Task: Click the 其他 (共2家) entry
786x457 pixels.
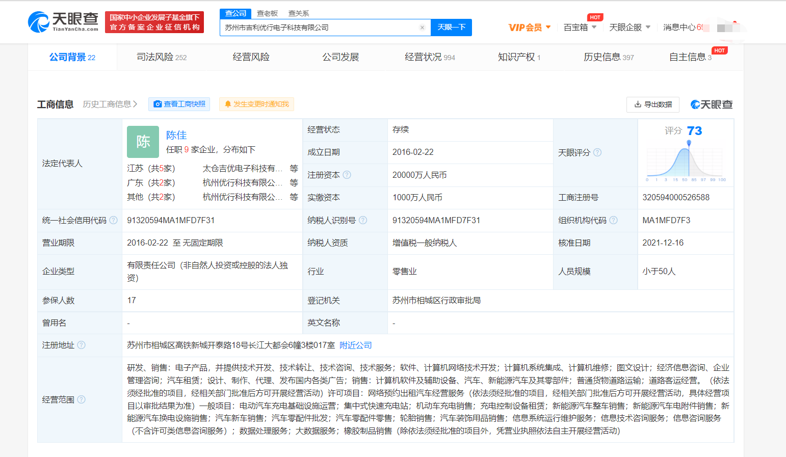Action: [151, 197]
